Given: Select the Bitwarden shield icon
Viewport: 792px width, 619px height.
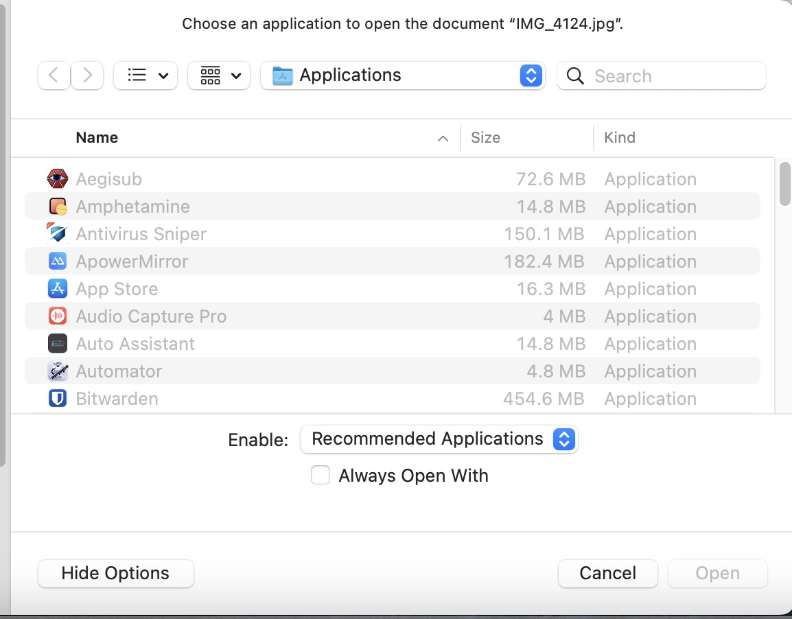Looking at the screenshot, I should 58,399.
